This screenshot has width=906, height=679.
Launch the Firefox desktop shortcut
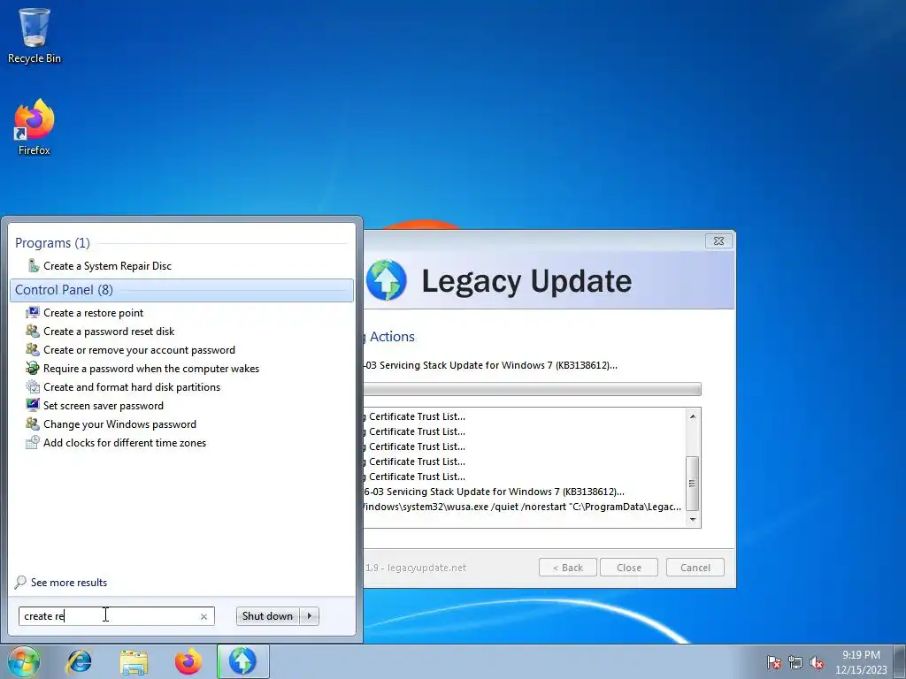point(35,127)
